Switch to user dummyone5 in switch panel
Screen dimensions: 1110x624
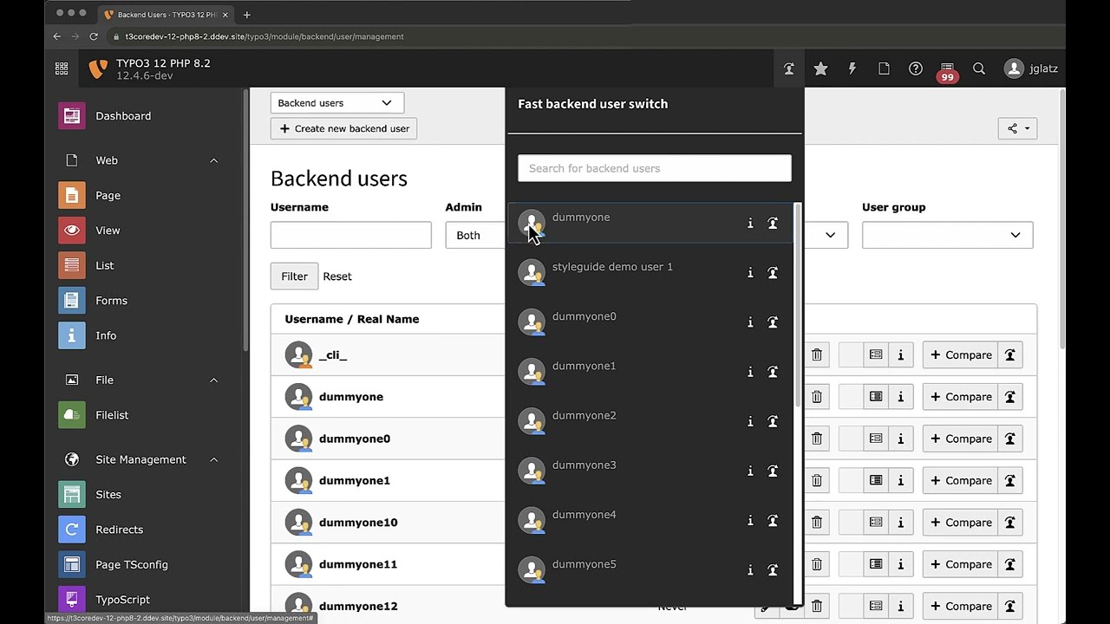click(773, 569)
